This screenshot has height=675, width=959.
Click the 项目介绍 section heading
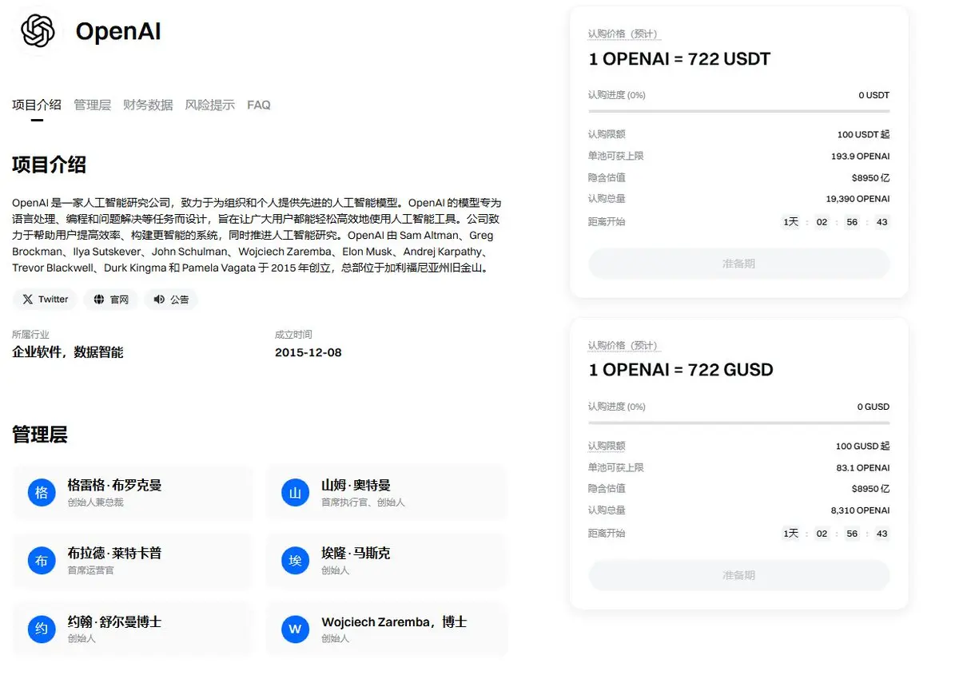(x=49, y=165)
